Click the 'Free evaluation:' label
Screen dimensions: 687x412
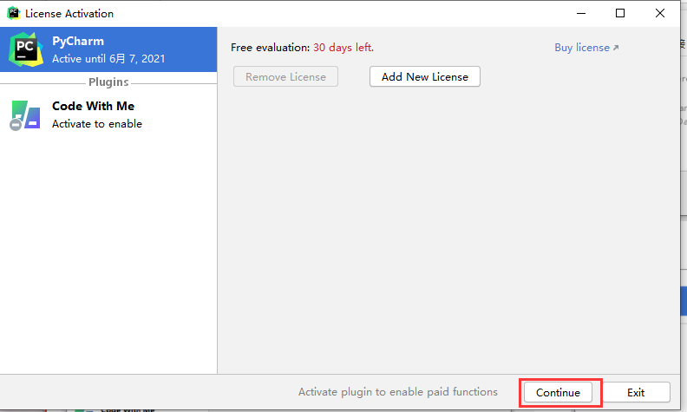[x=271, y=48]
